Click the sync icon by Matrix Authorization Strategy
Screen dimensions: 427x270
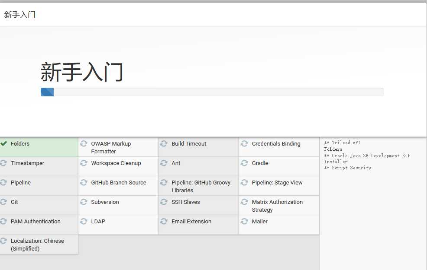(244, 202)
